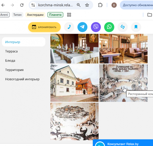
Task: Open site settings icon in address bar
Action: click(x=33, y=5)
